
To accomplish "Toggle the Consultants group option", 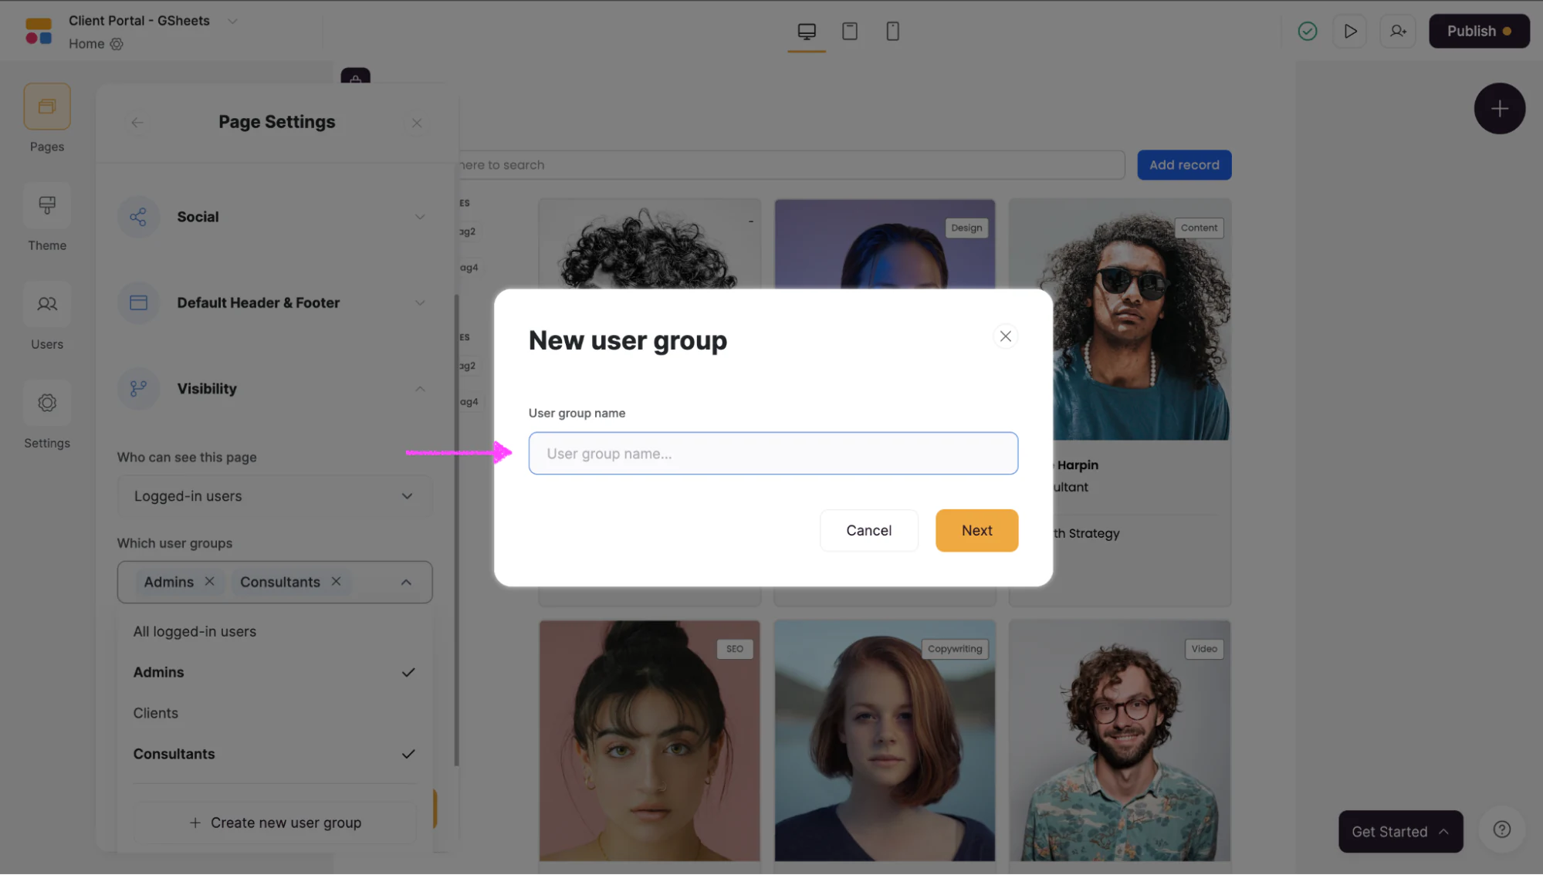I will click(274, 754).
